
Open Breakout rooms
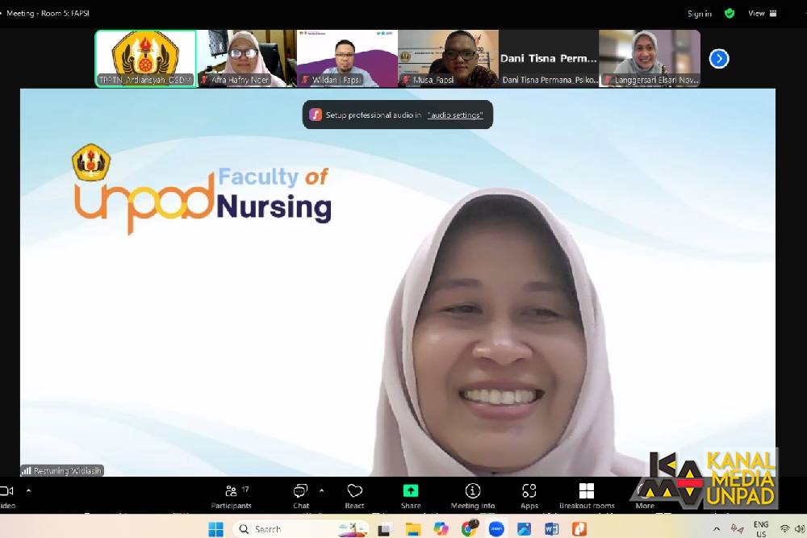pos(587,494)
